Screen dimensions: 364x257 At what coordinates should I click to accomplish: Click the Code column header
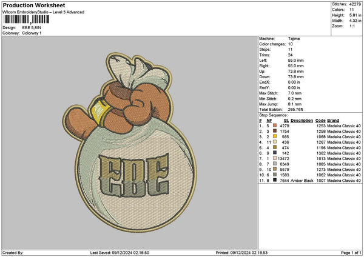click(x=320, y=120)
